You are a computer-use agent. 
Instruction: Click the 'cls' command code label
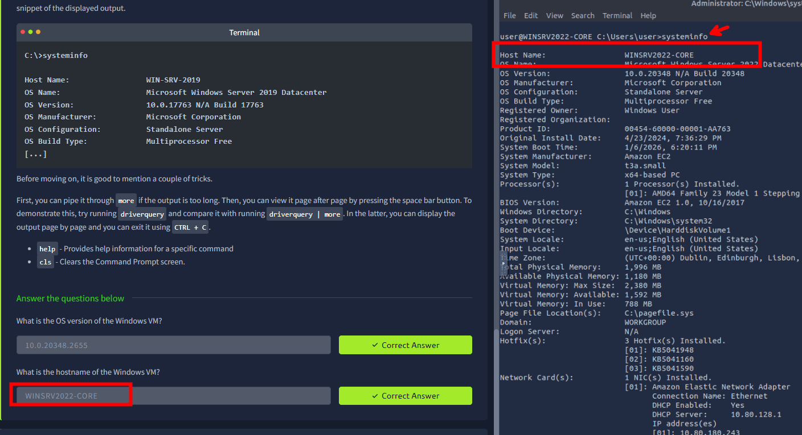(x=46, y=262)
